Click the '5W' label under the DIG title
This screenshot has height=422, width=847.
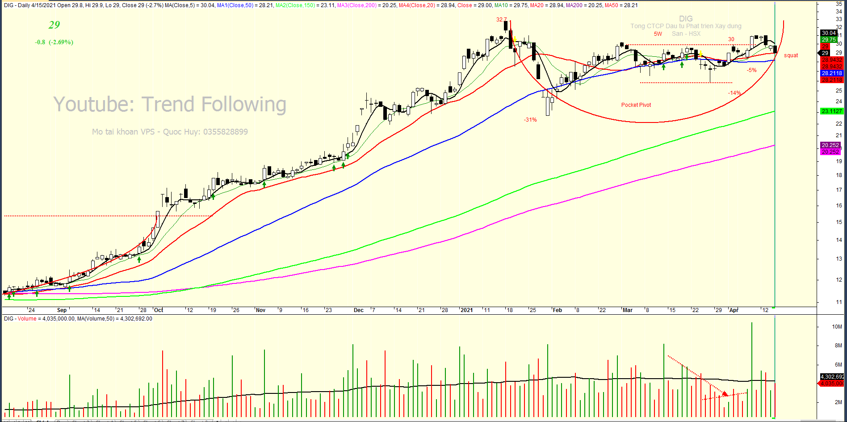[x=658, y=34]
